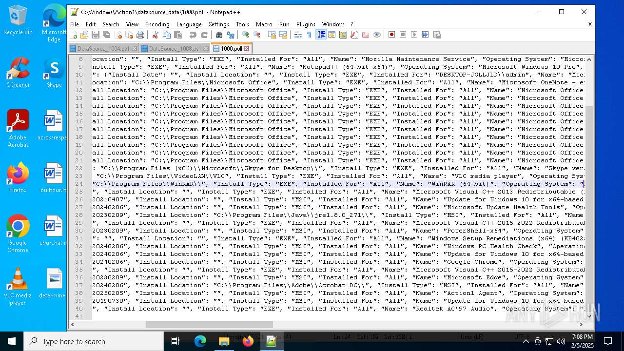Image resolution: width=624 pixels, height=351 pixels.
Task: Play back the recorded macro
Action: (414, 35)
